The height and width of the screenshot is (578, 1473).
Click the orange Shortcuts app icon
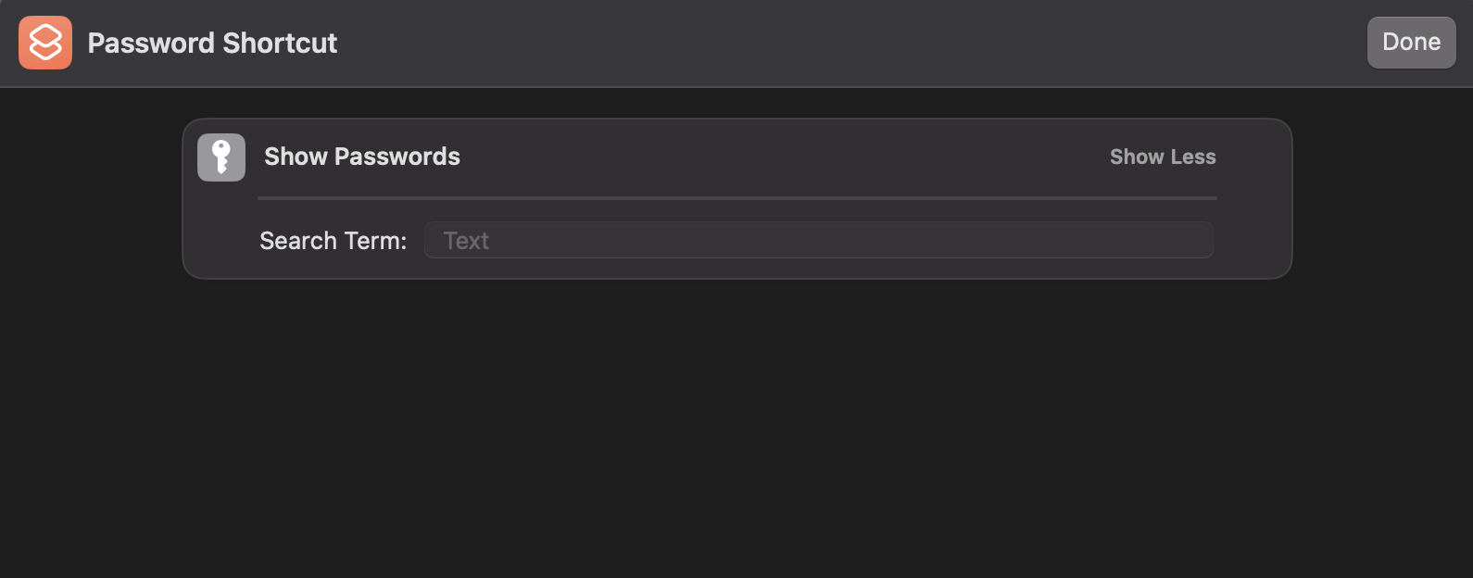[45, 43]
